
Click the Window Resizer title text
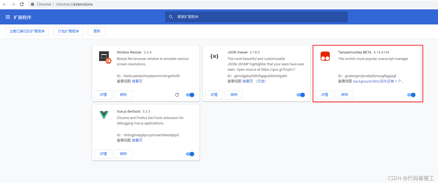pos(129,52)
